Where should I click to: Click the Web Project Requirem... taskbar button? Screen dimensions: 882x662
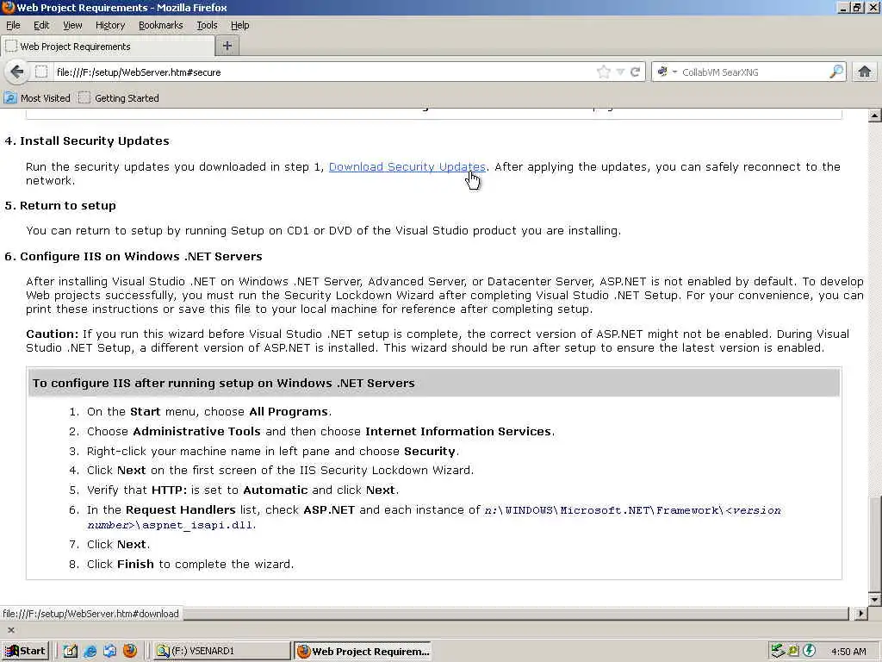363,652
